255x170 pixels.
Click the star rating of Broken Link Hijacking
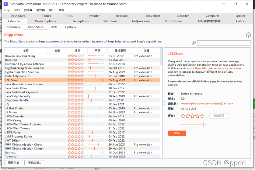click(76, 56)
